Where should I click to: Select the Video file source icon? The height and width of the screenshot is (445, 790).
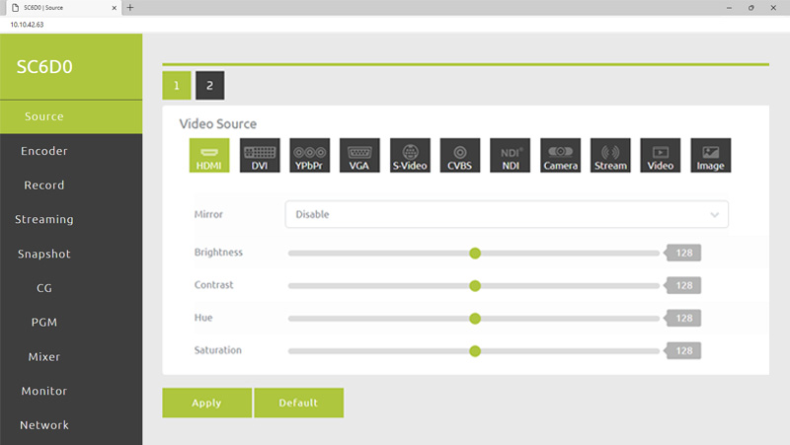pyautogui.click(x=660, y=156)
